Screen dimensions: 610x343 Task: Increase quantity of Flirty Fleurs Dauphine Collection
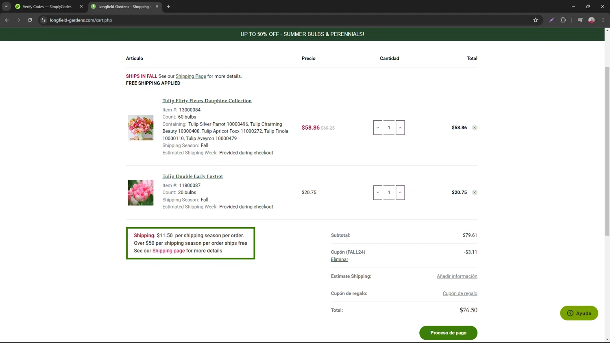point(400,128)
